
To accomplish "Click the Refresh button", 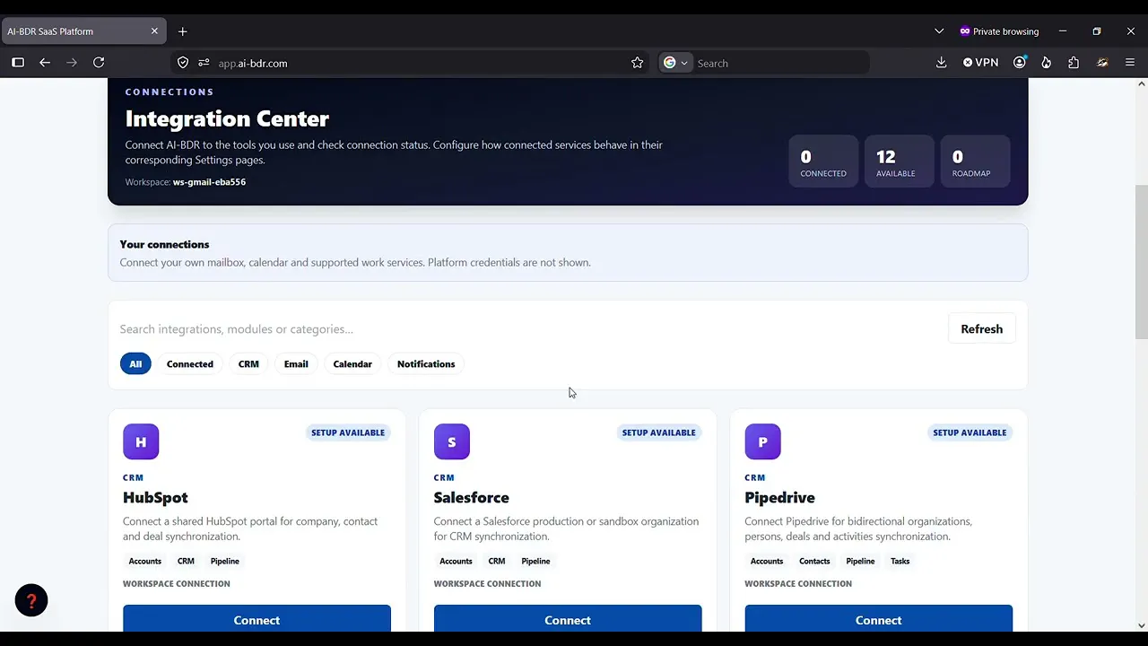I will click(982, 329).
